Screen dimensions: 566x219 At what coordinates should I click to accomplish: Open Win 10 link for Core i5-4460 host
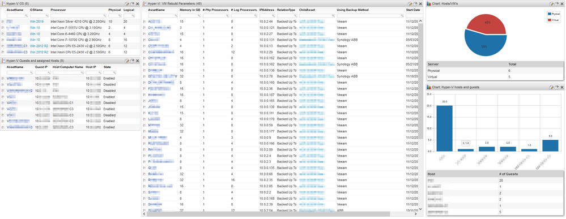35,34
